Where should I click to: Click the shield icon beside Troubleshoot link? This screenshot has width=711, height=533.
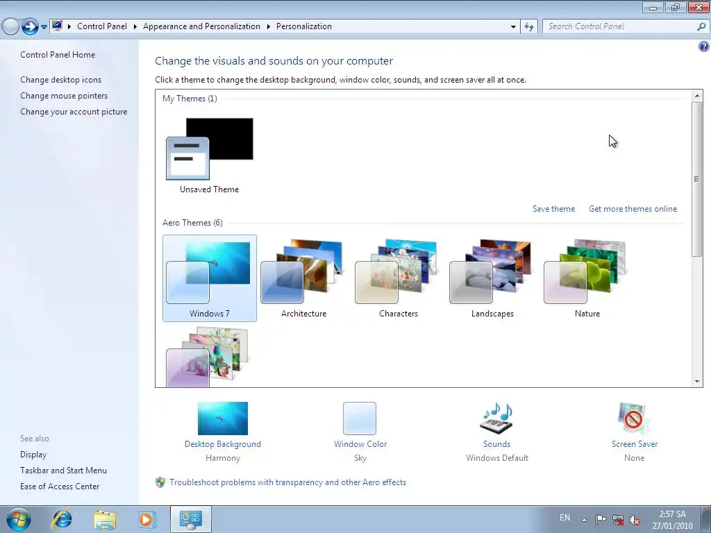tap(160, 482)
